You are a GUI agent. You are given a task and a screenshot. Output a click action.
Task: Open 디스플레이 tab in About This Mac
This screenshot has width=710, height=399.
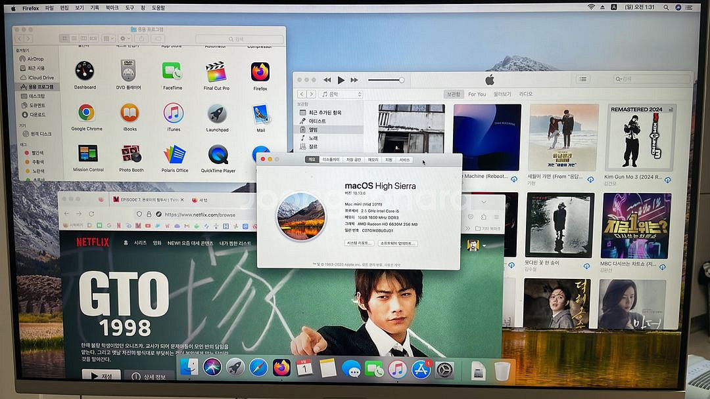point(331,159)
